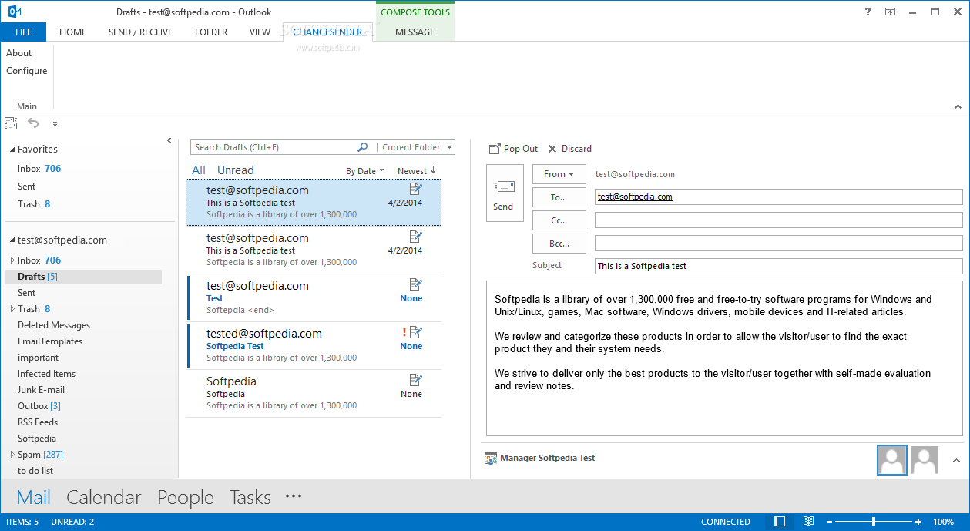Click Configure in ChangeSender ribbon
Screen dimensions: 970x531
point(27,71)
